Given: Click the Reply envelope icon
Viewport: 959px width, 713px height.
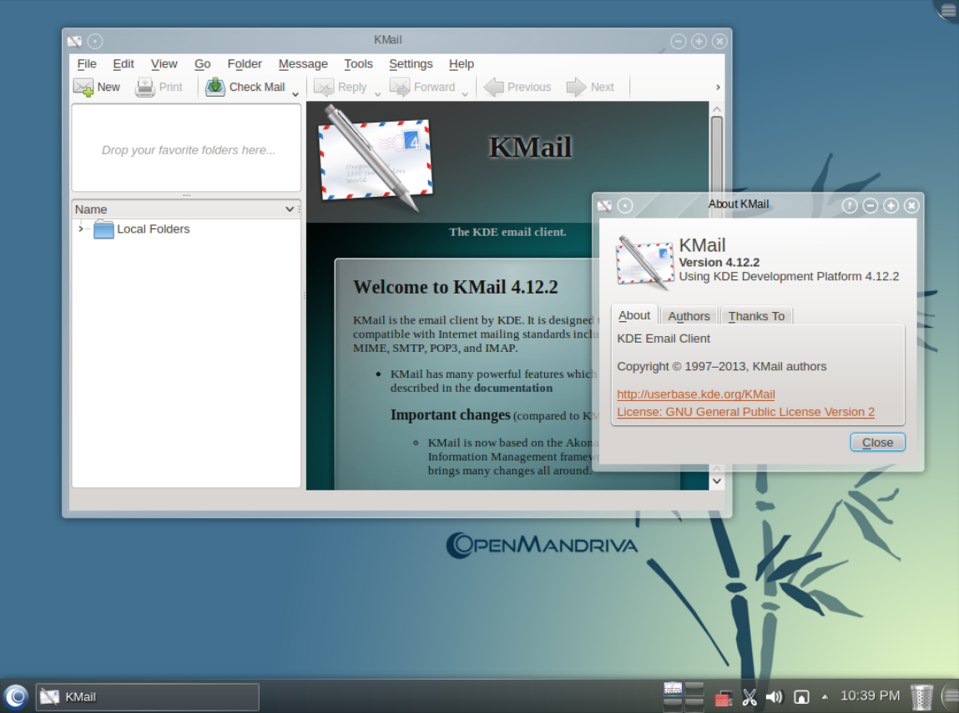Looking at the screenshot, I should pos(324,88).
